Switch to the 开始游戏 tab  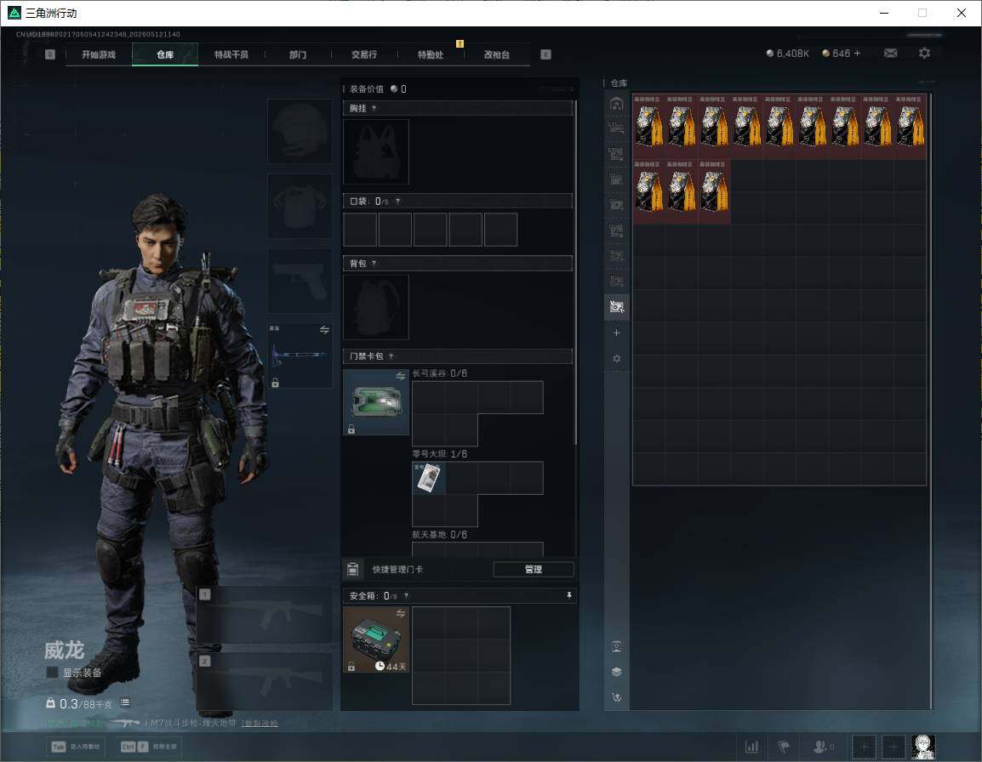(99, 54)
